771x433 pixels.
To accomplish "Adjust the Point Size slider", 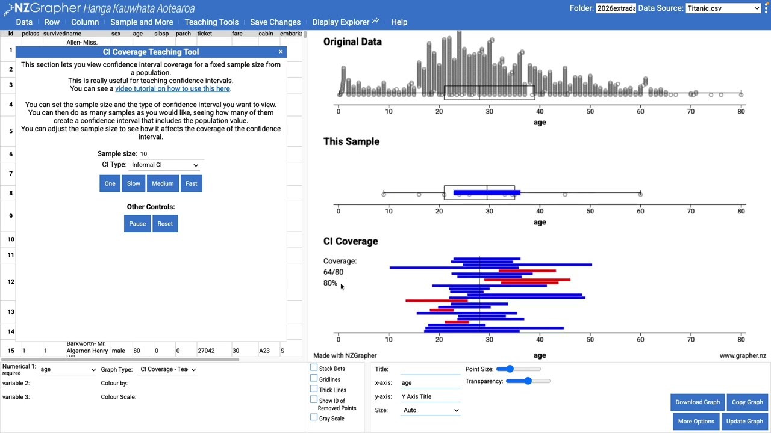I will click(519, 369).
